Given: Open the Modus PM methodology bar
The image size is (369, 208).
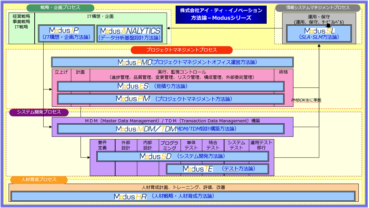Looking at the screenshot, I should pos(171,99).
